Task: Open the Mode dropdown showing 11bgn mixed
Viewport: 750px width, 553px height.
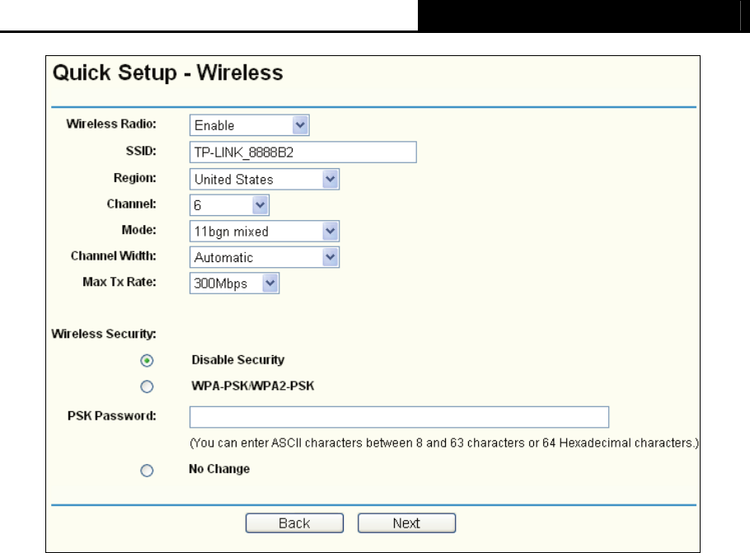Action: (x=265, y=232)
